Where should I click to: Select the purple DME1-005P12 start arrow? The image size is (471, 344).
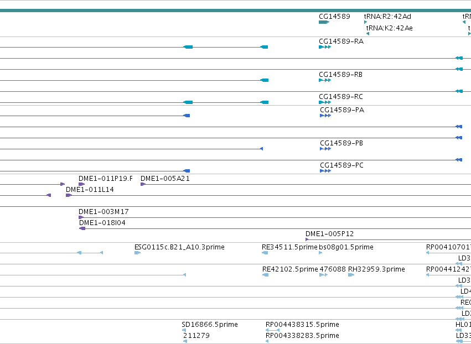pos(307,239)
